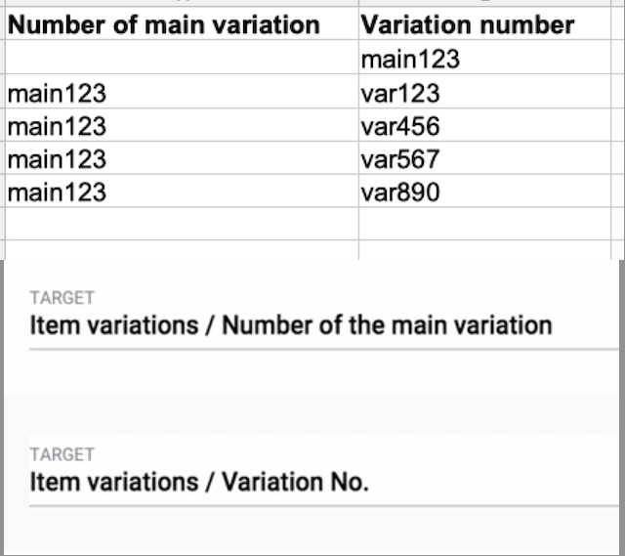Click the main123 cell beside var890
The width and height of the screenshot is (625, 556).
point(57,192)
